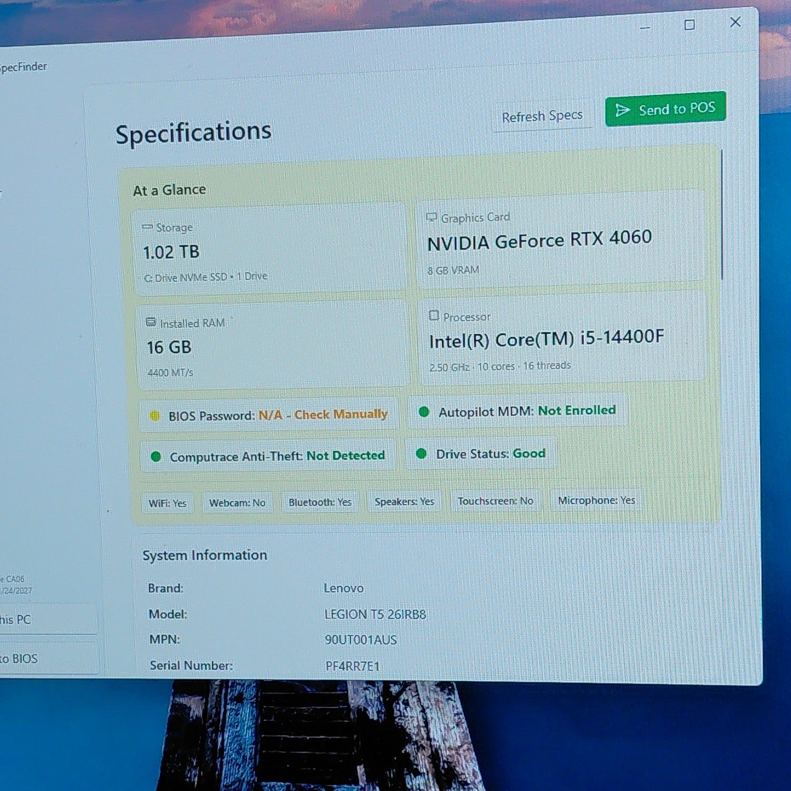Click the green dot beside Drive Status
Screen dimensions: 791x791
click(421, 454)
